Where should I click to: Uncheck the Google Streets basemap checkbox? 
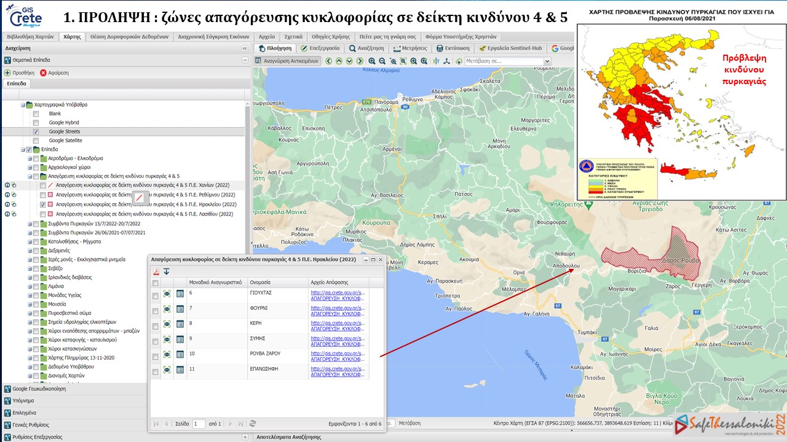tap(36, 130)
